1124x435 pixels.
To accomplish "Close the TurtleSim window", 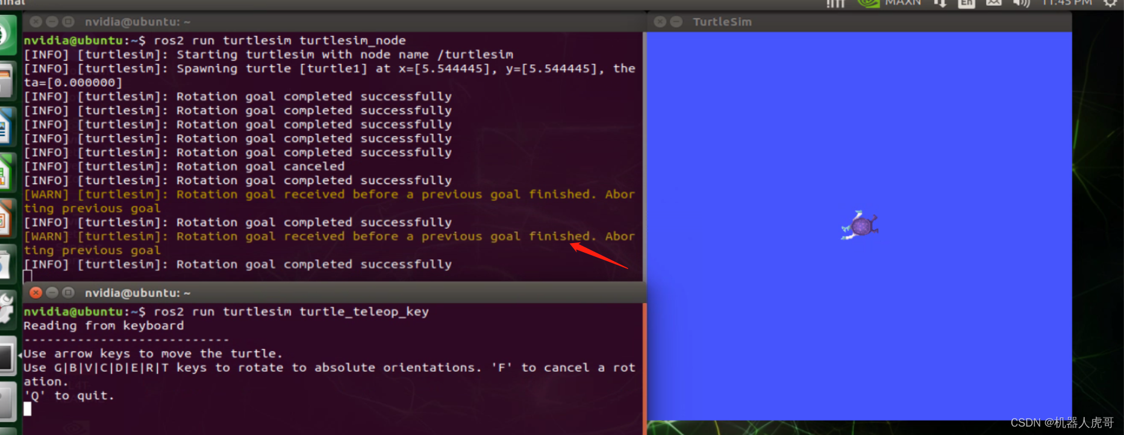I will point(660,22).
